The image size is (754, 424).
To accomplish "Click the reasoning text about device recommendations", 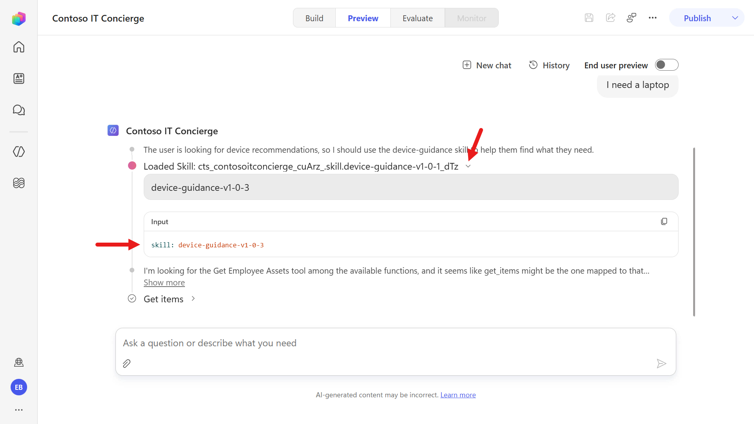I will (x=368, y=150).
